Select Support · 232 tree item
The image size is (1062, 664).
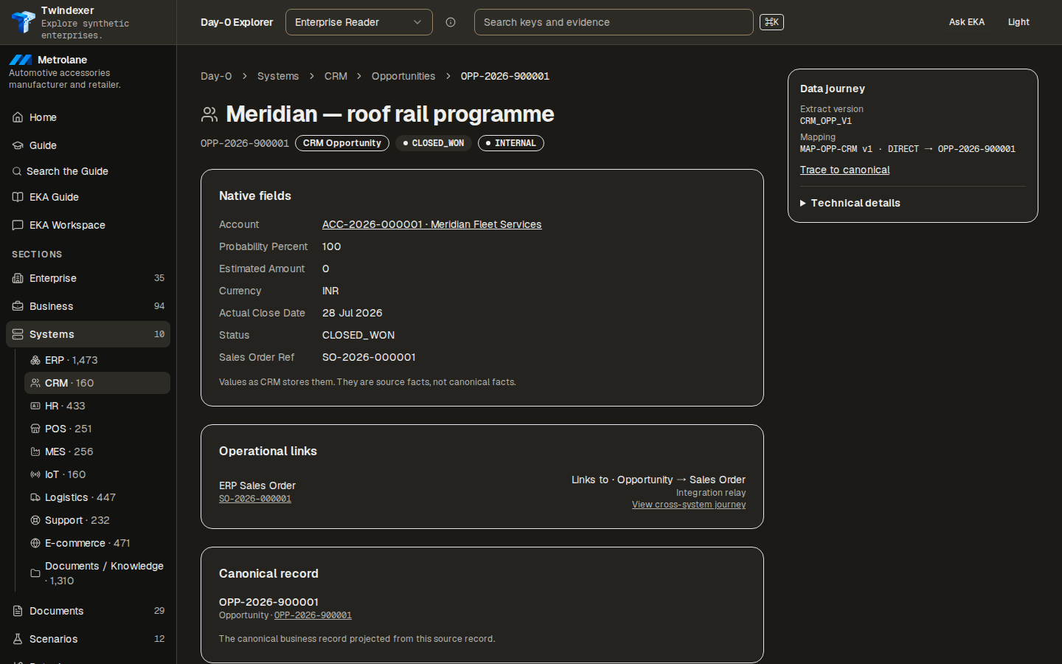point(97,520)
